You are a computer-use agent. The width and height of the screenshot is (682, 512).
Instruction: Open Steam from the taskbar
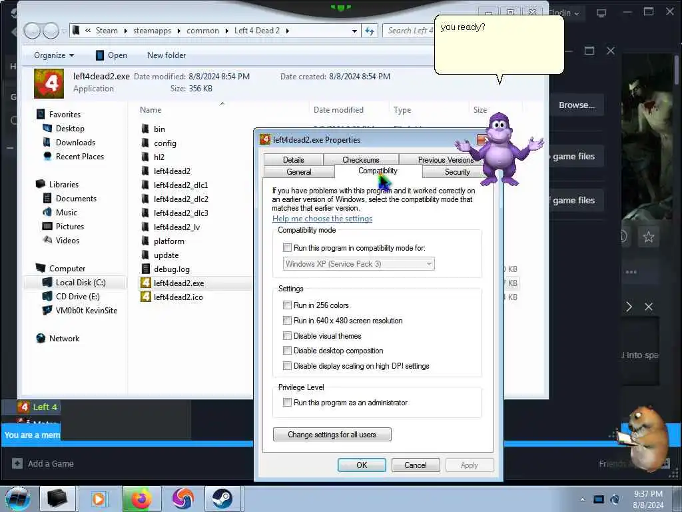click(222, 499)
